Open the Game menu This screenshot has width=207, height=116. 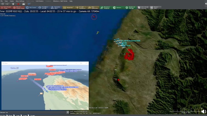point(12,1)
